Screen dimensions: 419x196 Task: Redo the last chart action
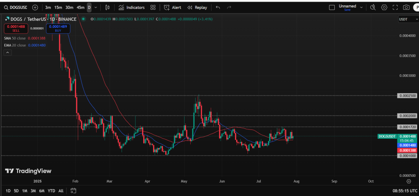229,7
